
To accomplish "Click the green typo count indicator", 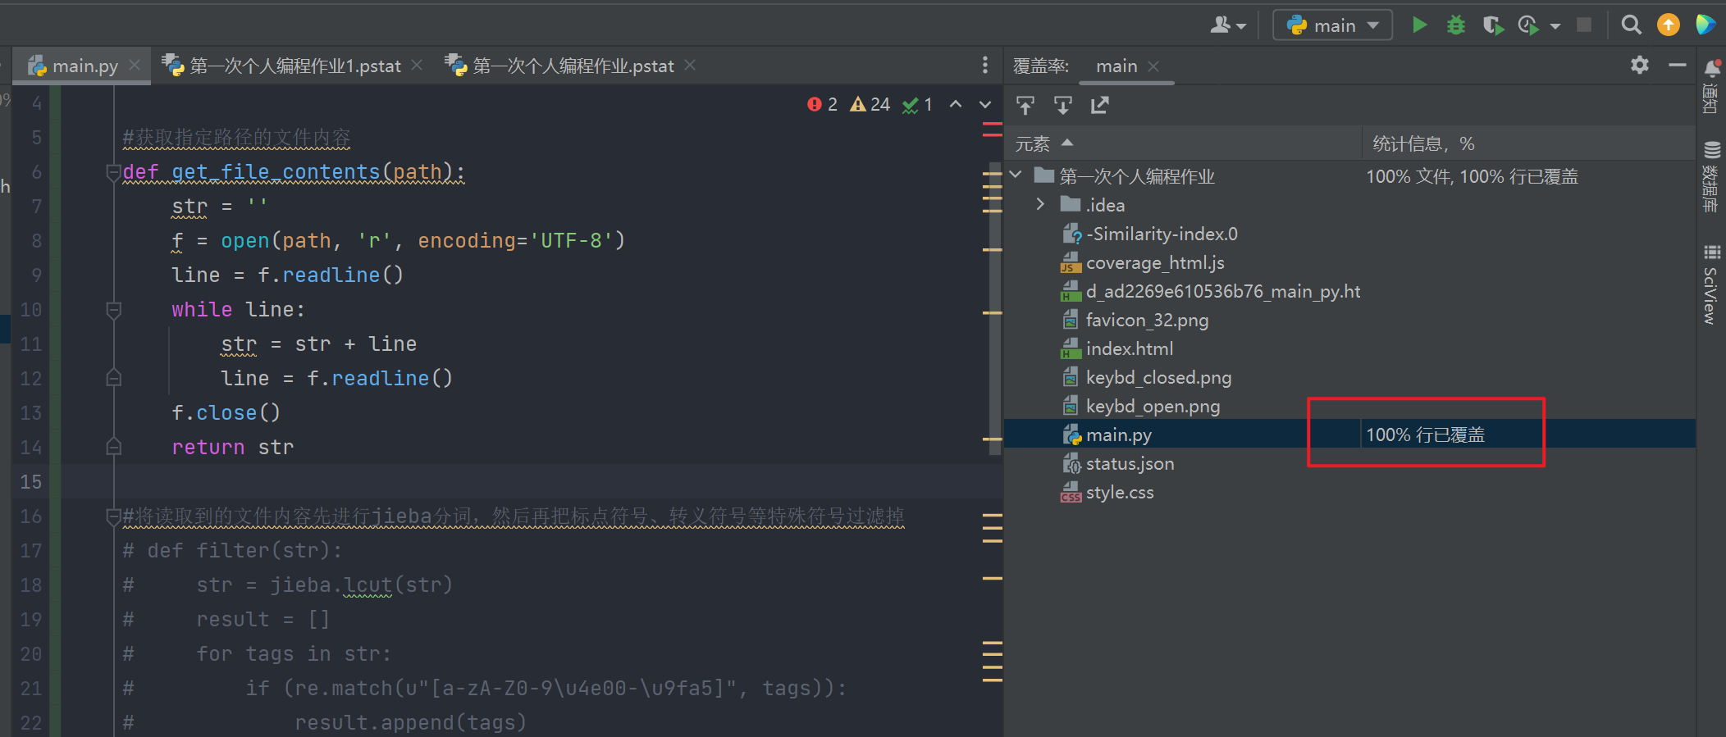I will click(917, 104).
